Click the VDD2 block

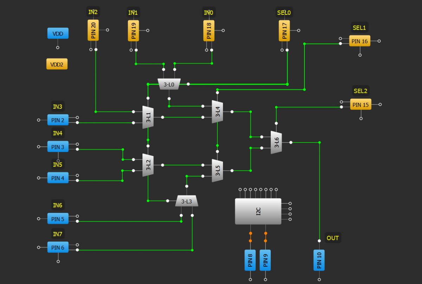[57, 64]
